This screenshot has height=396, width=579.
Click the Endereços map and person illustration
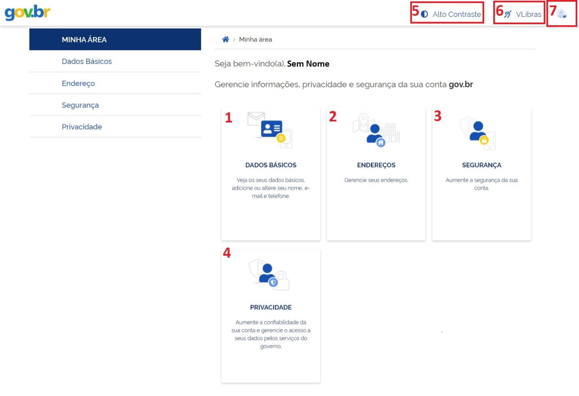376,131
